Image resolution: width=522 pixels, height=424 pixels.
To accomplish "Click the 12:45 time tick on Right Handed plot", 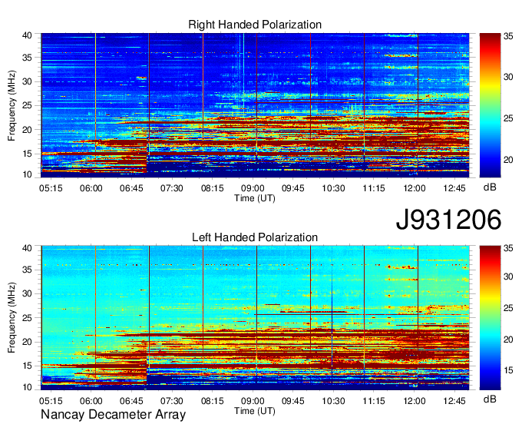I will point(454,188).
